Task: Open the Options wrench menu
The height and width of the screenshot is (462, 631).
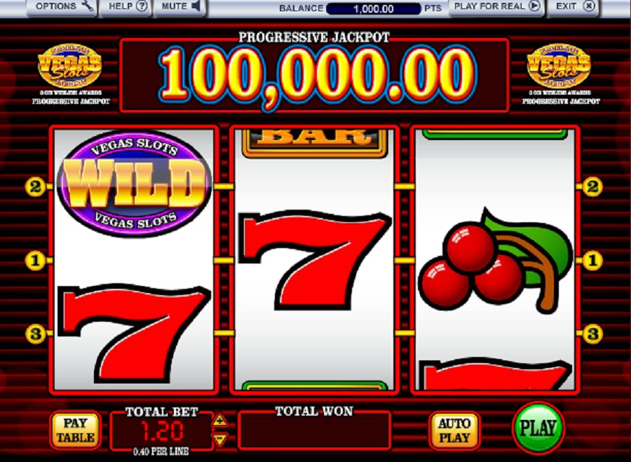Action: pos(62,7)
